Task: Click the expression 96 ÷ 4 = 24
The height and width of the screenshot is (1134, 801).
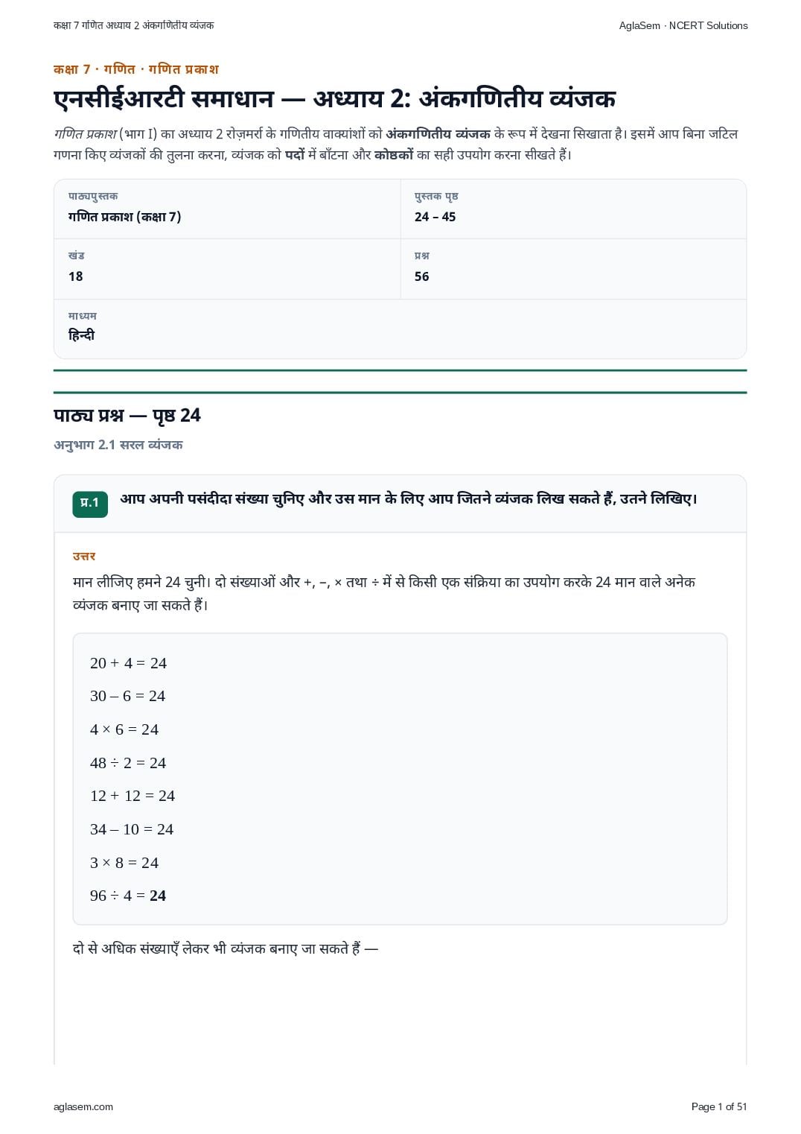Action: tap(128, 896)
